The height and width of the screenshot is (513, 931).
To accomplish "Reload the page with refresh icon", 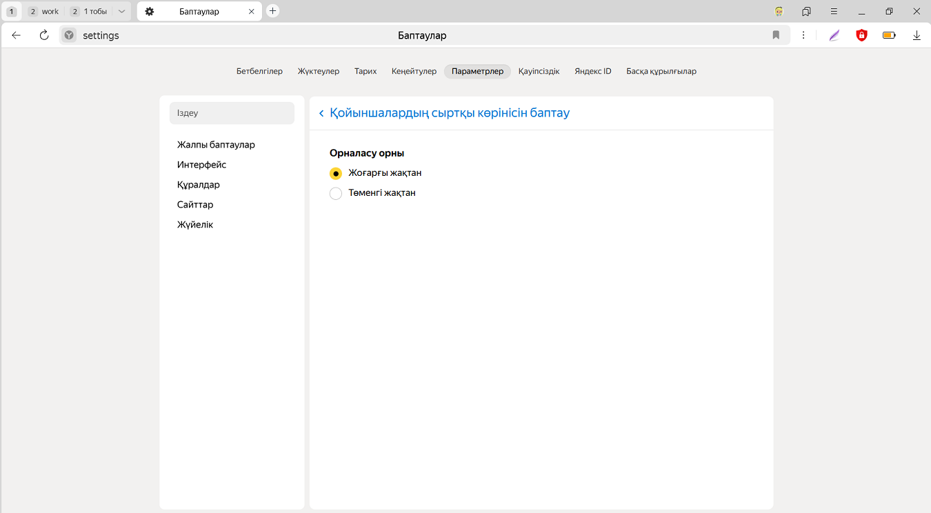I will [x=44, y=35].
